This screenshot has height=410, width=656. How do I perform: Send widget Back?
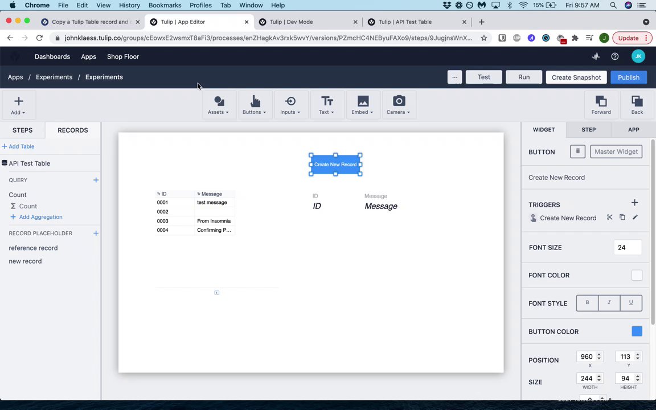pyautogui.click(x=637, y=105)
